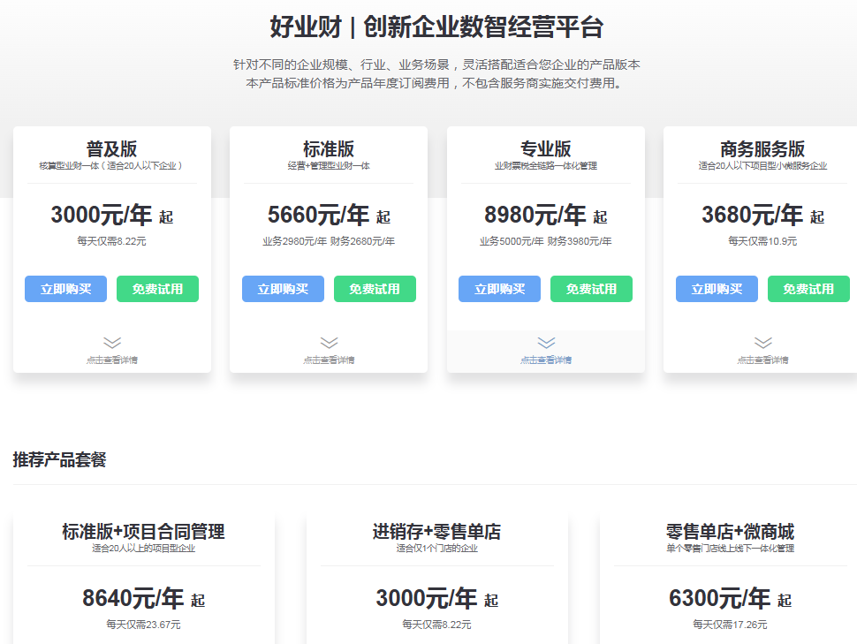
Task: Expand details chevron in 专业版 card
Action: [546, 343]
